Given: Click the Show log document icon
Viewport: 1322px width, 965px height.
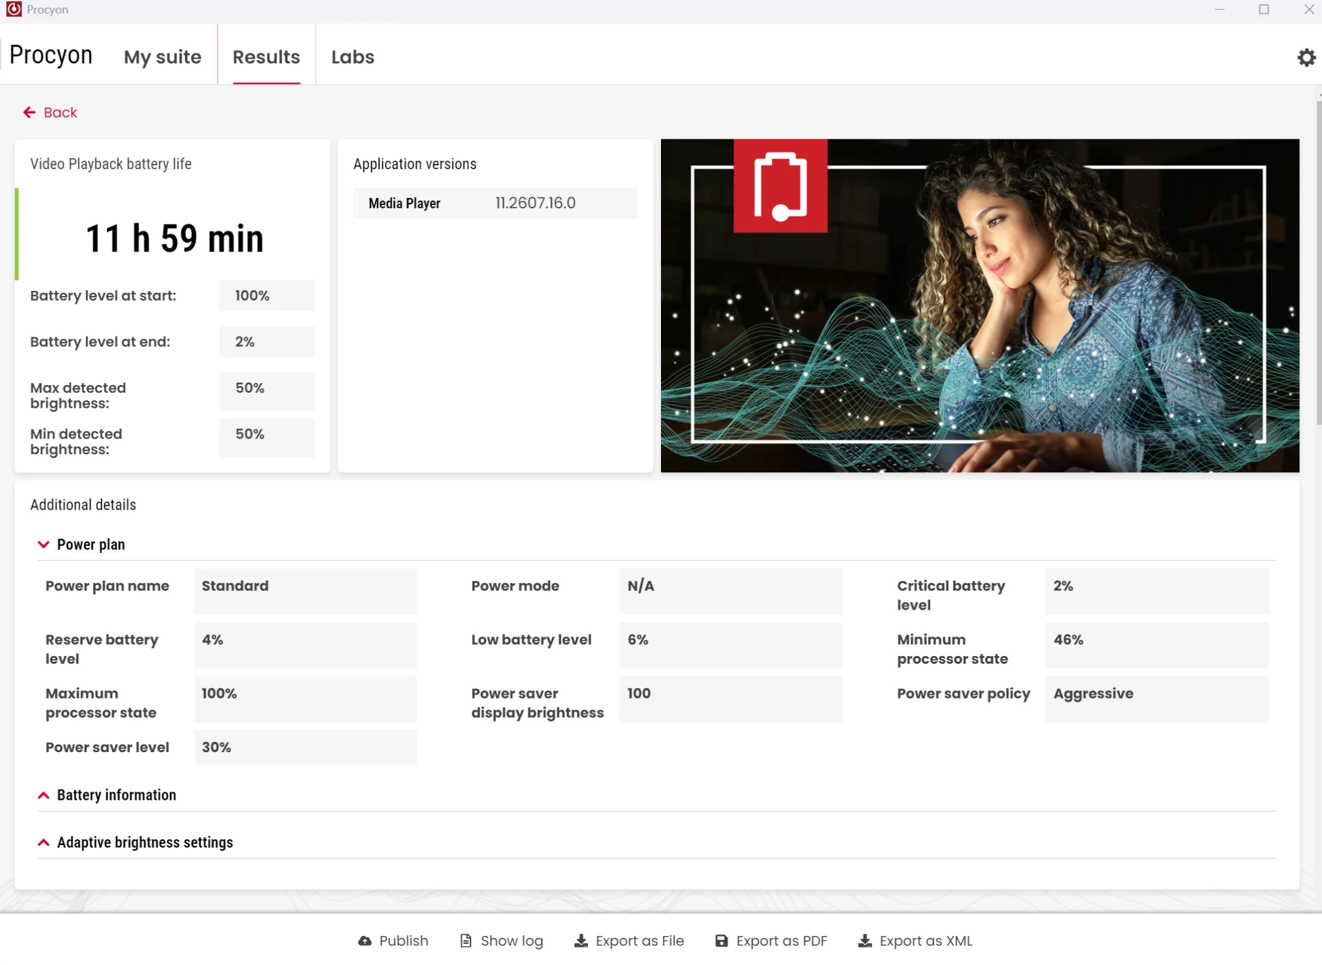Looking at the screenshot, I should pos(465,940).
